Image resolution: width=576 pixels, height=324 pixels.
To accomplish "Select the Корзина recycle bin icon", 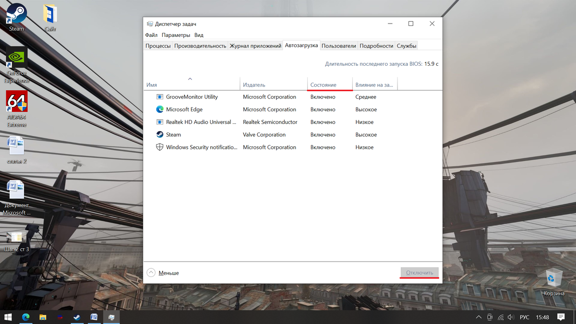I will click(554, 282).
